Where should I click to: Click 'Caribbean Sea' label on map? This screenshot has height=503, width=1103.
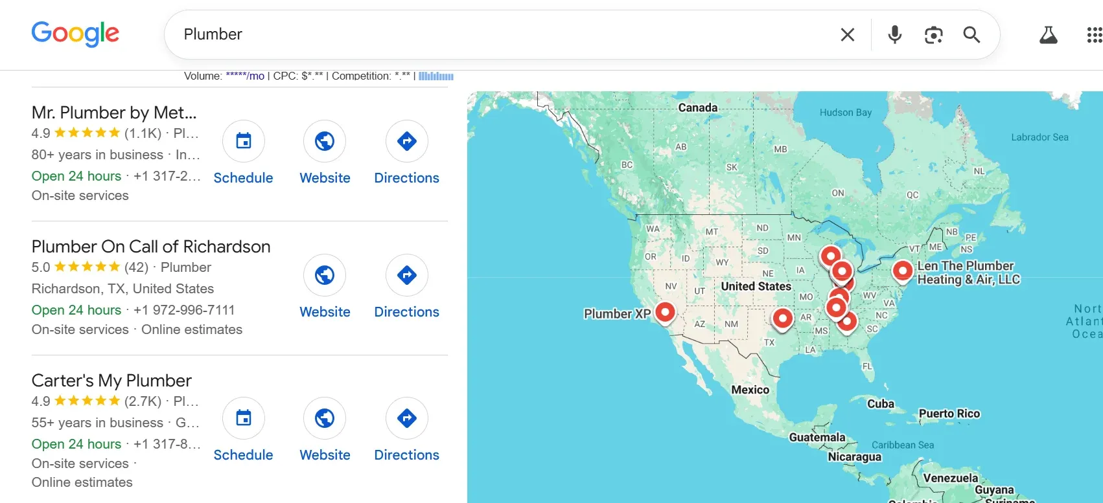coord(903,445)
